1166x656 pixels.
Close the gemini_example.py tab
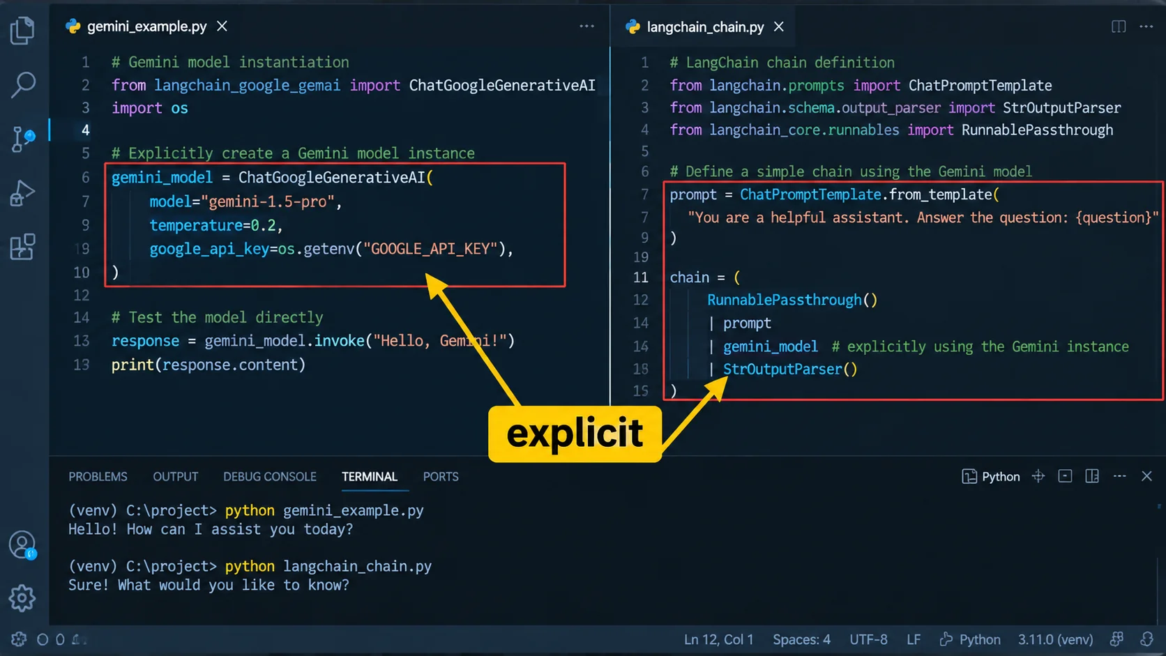(222, 26)
